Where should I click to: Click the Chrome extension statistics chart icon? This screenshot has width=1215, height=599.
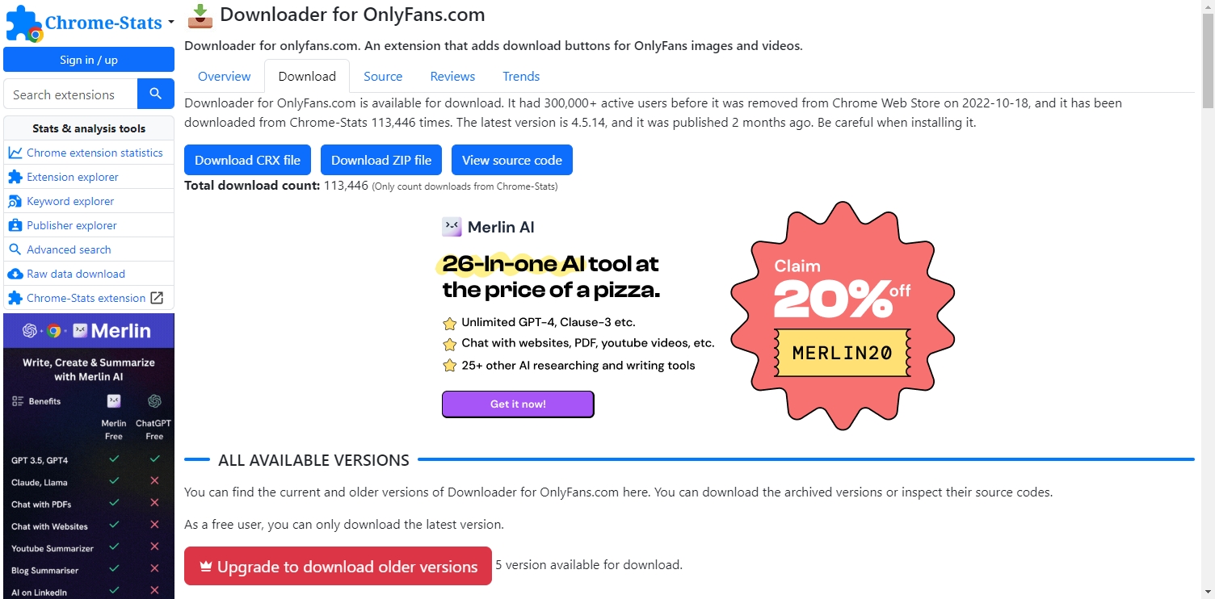pos(15,153)
